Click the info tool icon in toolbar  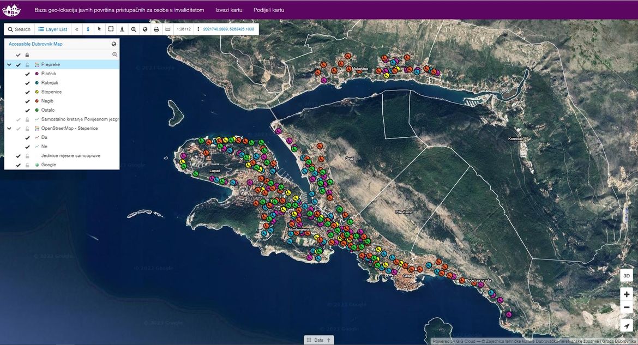[88, 29]
